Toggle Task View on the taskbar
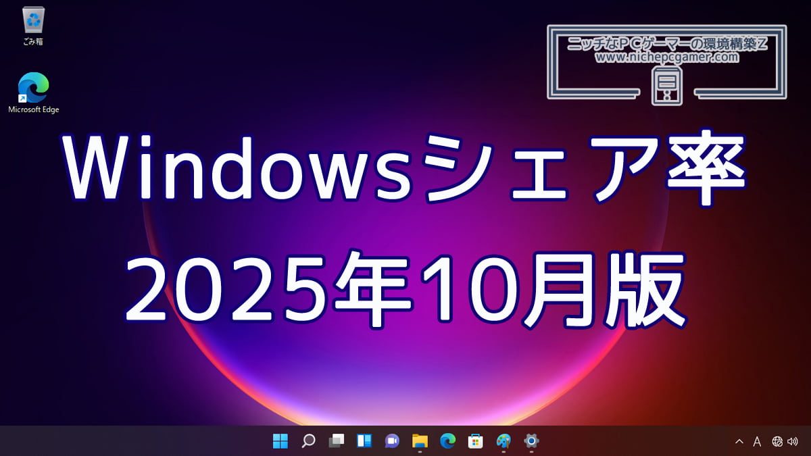Viewport: 811px width, 456px height. click(336, 441)
